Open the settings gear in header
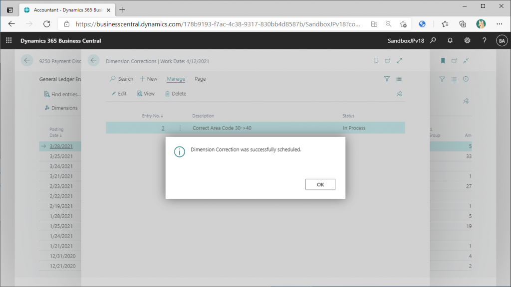511x287 pixels. click(467, 40)
